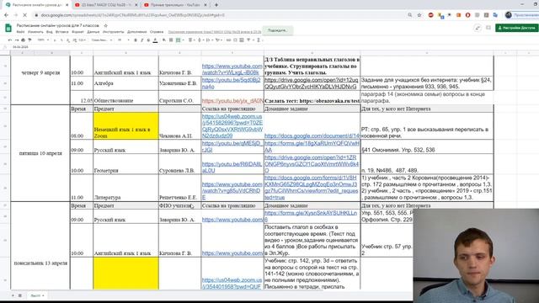Close the Расписание онлайн-уроков browser tab
This screenshot has height=303, width=539.
click(x=67, y=5)
